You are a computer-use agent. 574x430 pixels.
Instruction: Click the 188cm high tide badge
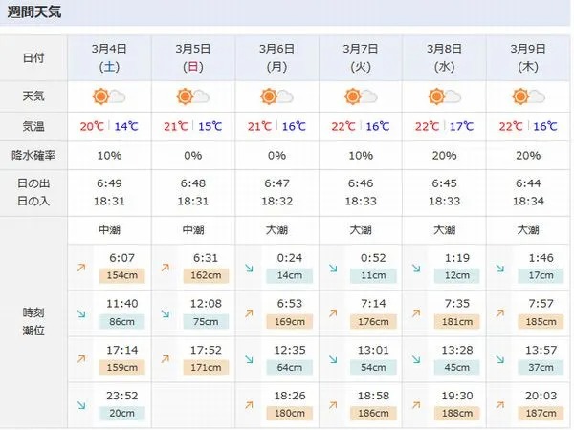pyautogui.click(x=457, y=413)
